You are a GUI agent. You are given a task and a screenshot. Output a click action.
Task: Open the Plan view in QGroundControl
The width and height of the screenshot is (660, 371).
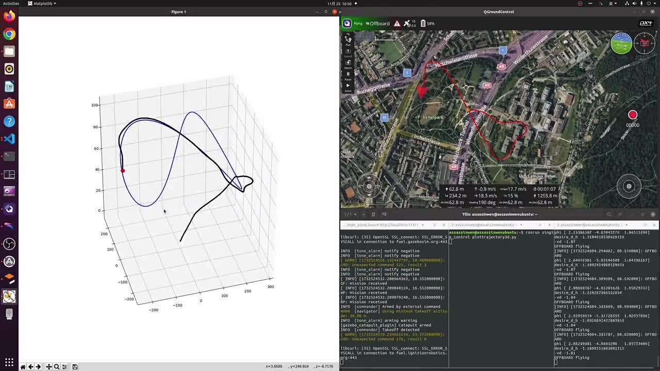coord(348,40)
